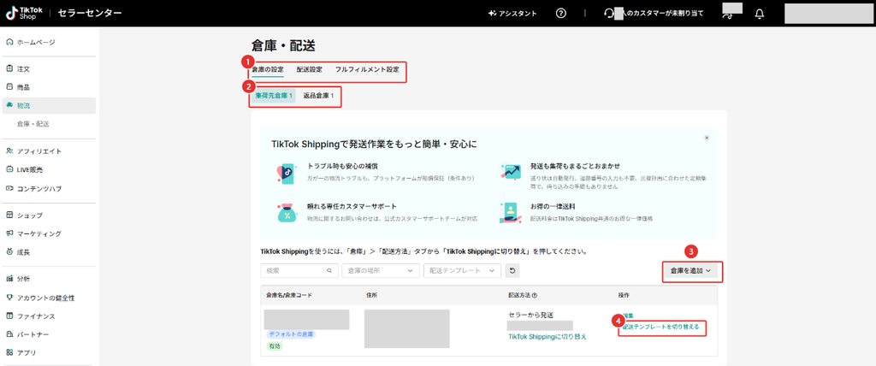Click TikTok Shippingに切り替え link
The width and height of the screenshot is (876, 366).
(x=547, y=337)
